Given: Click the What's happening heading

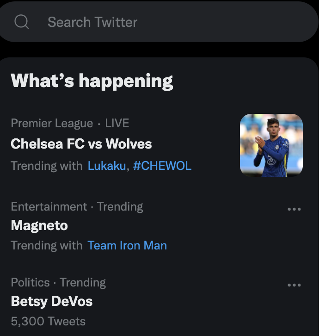Looking at the screenshot, I should 92,81.
